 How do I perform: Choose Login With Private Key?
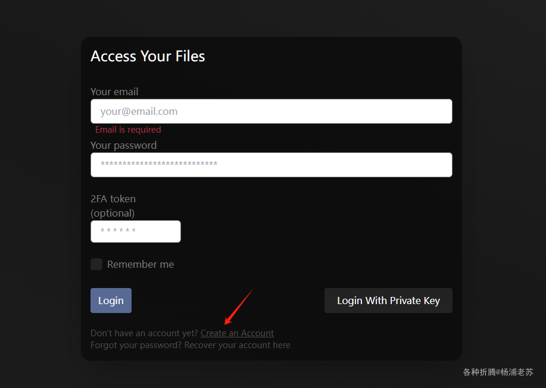[x=388, y=301]
